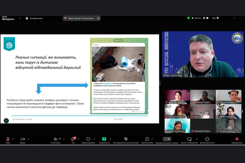Expand video options arrow next to Видео

click(x=29, y=139)
